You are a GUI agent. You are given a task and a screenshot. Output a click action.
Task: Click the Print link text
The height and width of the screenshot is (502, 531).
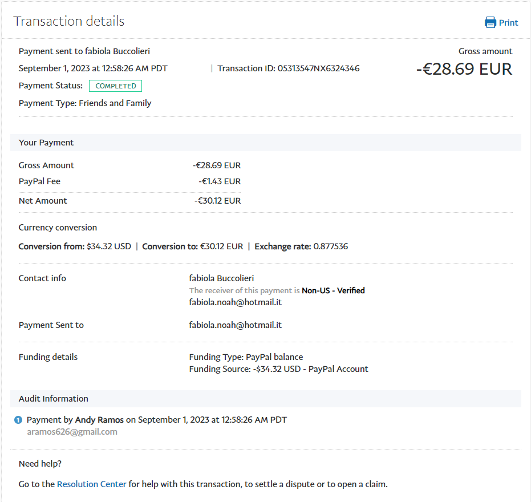[508, 23]
